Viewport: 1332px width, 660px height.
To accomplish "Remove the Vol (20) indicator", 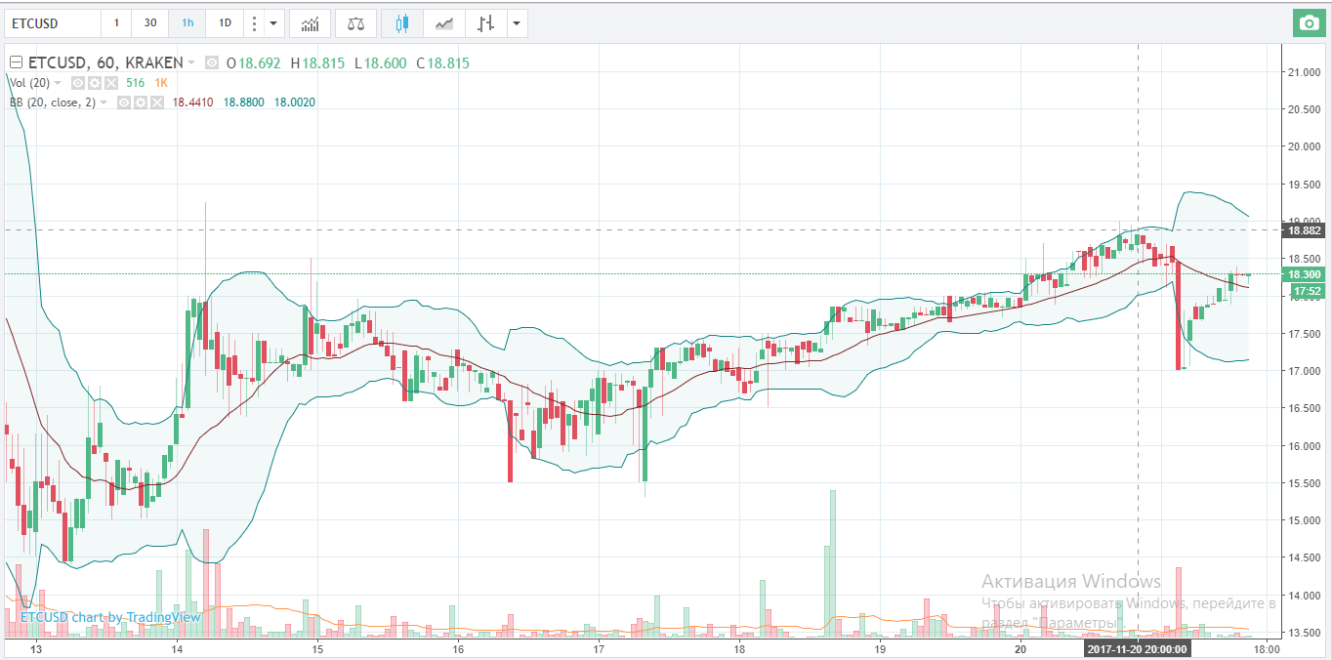I will pos(111,83).
